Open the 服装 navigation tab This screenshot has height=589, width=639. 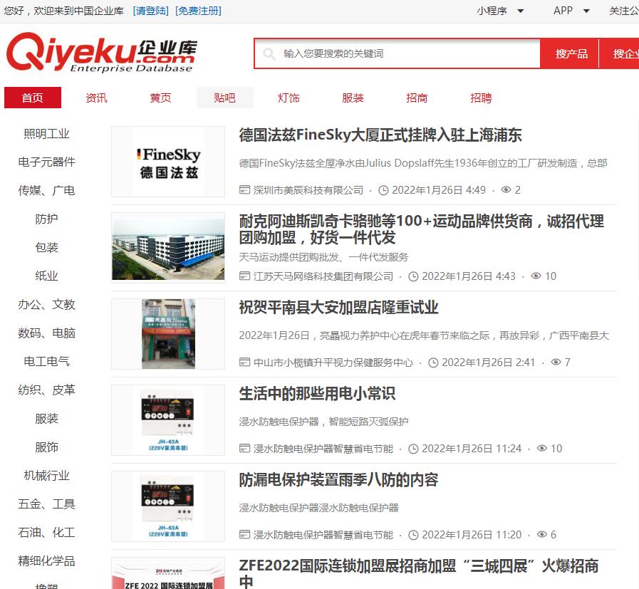[353, 98]
